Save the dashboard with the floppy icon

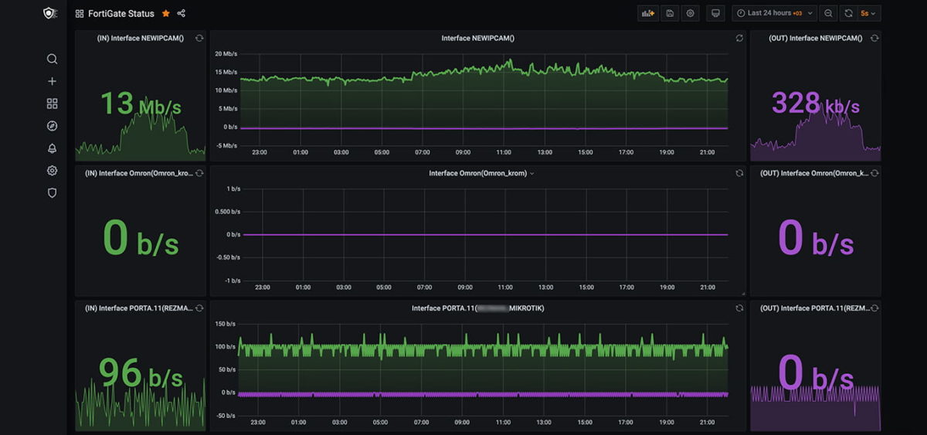670,13
